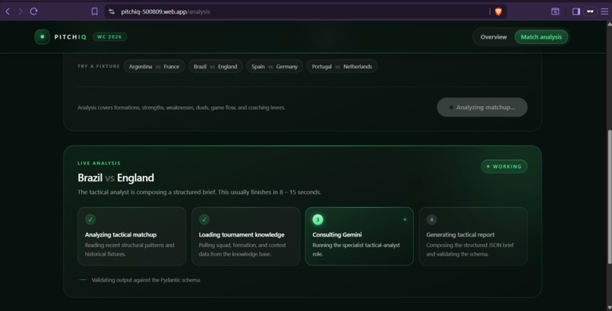The image size is (612, 311).
Task: Click the TRY A FIXTURE label
Action: point(99,66)
